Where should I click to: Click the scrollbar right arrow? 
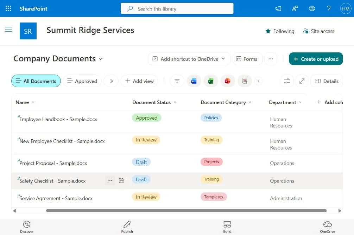click(340, 211)
